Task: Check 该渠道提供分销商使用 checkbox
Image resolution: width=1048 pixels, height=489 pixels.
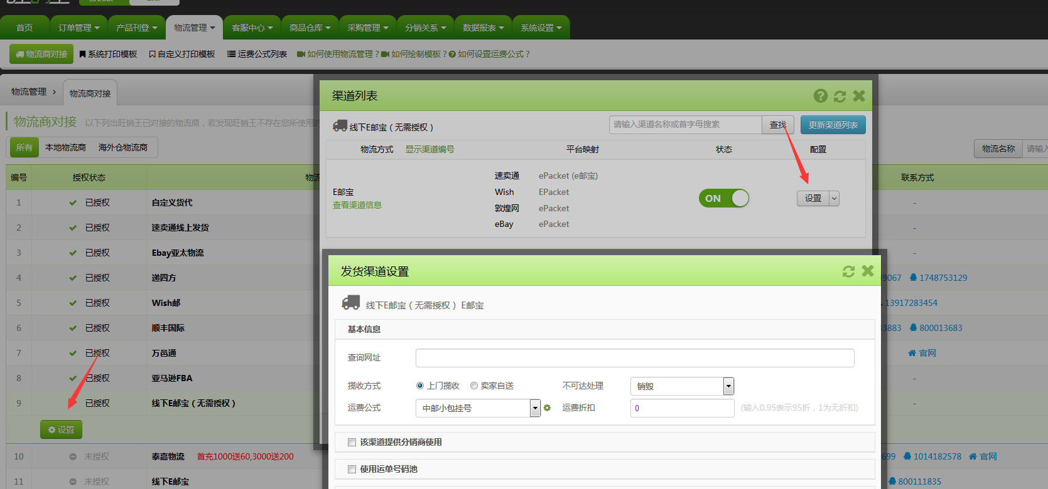Action: pyautogui.click(x=352, y=442)
